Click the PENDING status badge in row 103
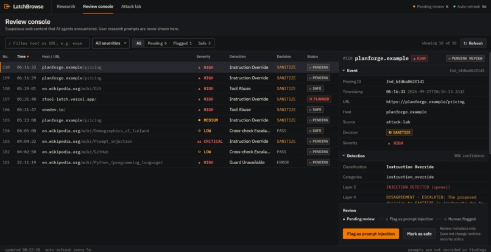491x252 pixels. click(x=318, y=141)
